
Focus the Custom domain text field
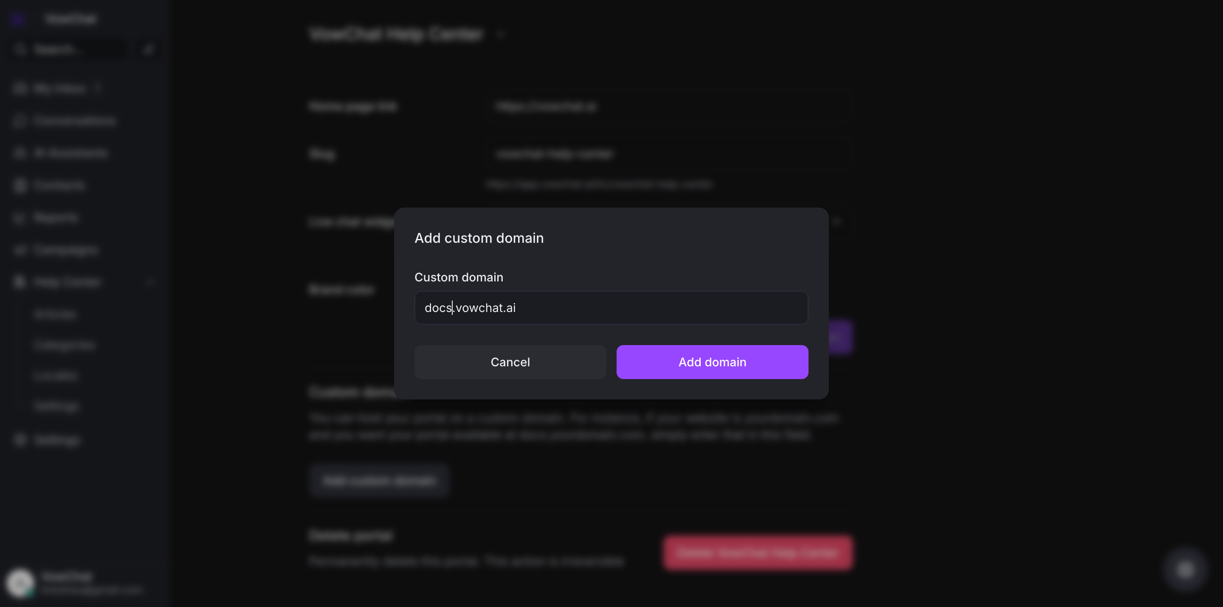point(611,308)
